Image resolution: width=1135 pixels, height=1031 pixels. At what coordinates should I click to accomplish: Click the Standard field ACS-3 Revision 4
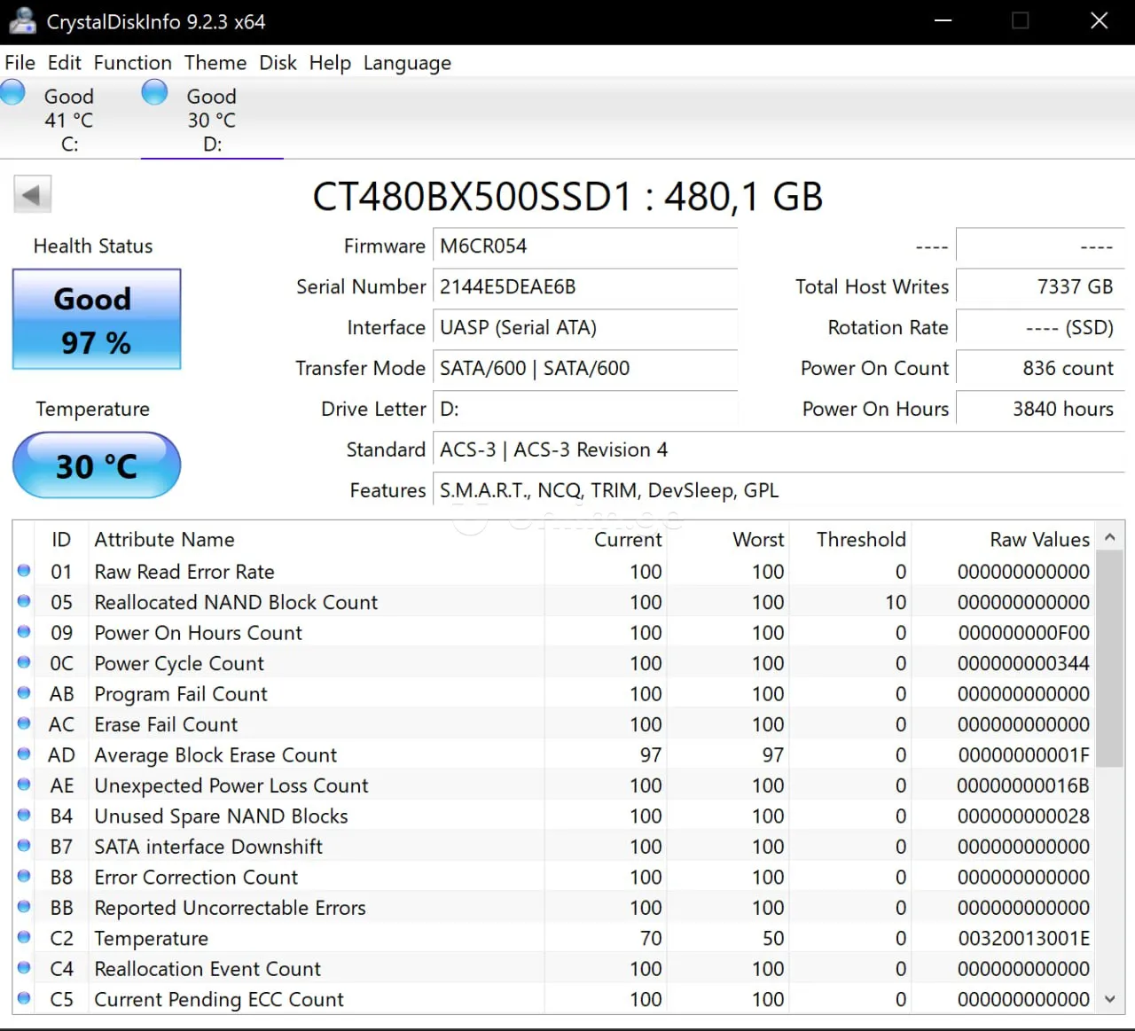779,450
